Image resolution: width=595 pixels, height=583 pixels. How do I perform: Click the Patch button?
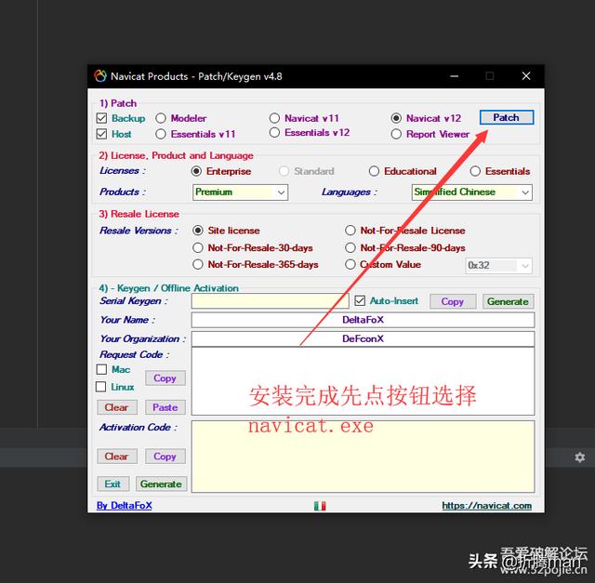click(x=507, y=117)
